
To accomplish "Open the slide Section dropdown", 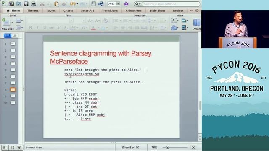I will [x=19, y=28].
